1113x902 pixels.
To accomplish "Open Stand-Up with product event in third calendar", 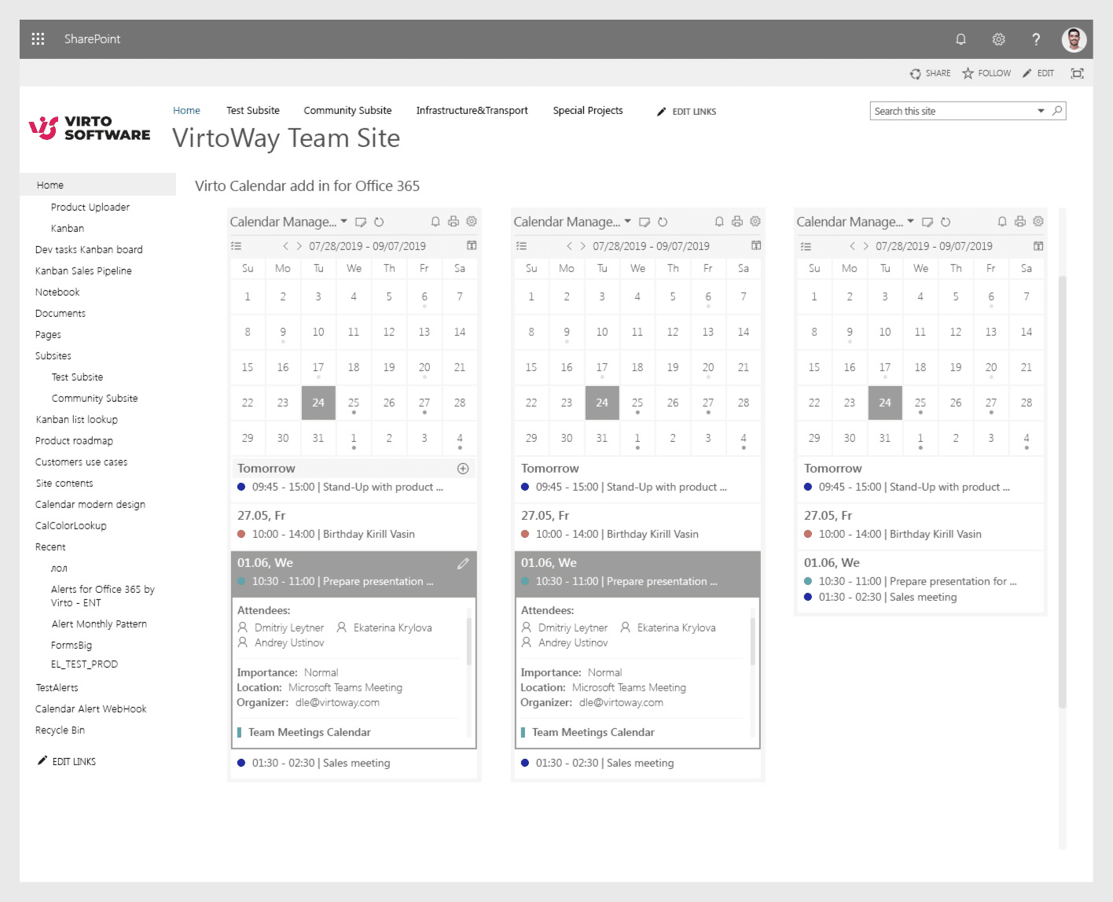I will tap(907, 487).
